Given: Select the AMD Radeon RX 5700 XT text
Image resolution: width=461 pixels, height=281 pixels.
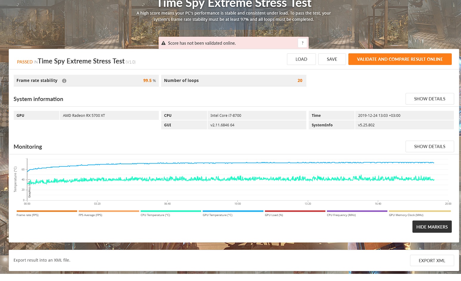Looking at the screenshot, I should 84,115.
